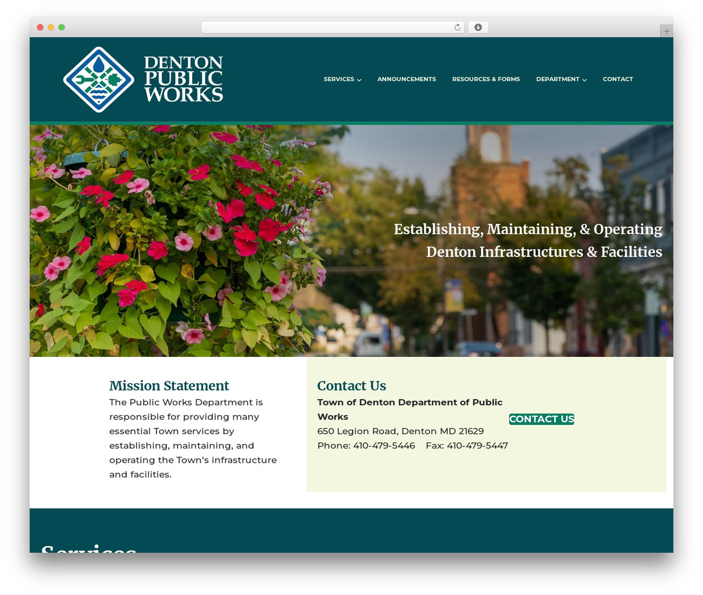Click the hero tagline Establishing, Maintaining, & Operating
The image size is (703, 595).
pyautogui.click(x=528, y=229)
